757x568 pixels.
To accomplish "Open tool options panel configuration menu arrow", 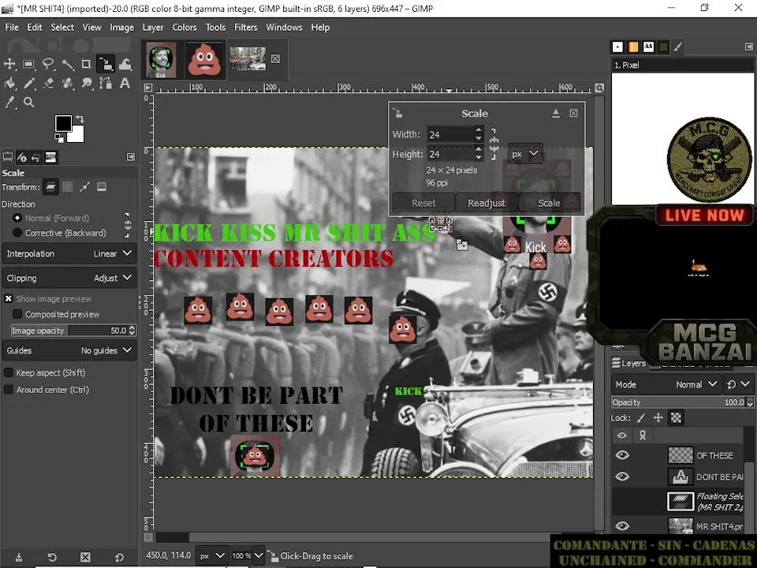I will (131, 157).
